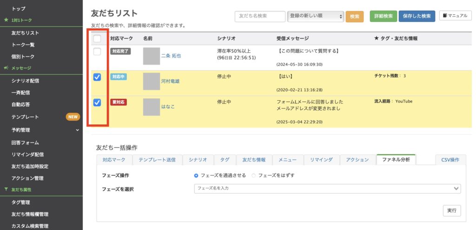476x230 pixels.
Task: Click the 実行 button
Action: click(x=451, y=211)
